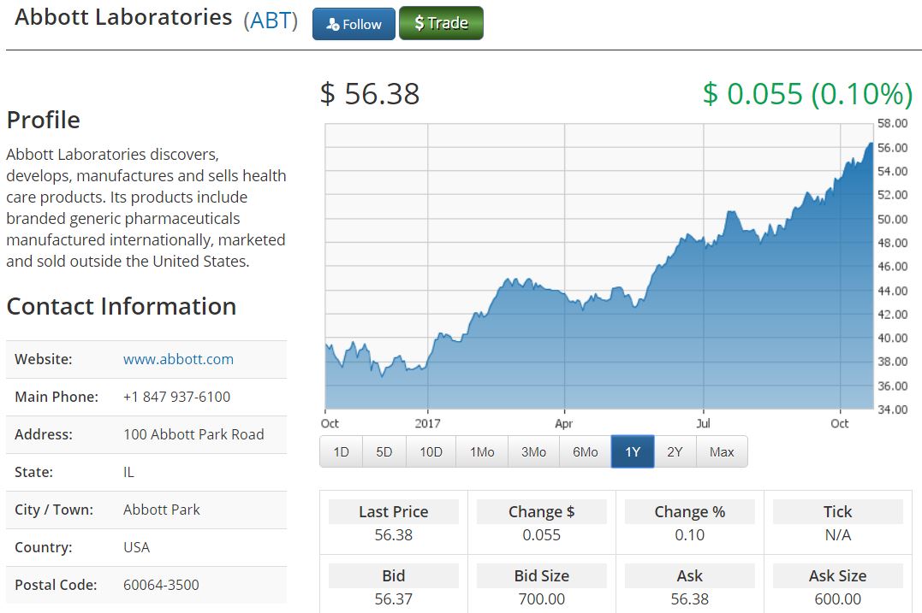Select the phone number +1 847 937-6100
The height and width of the screenshot is (613, 922).
(176, 397)
